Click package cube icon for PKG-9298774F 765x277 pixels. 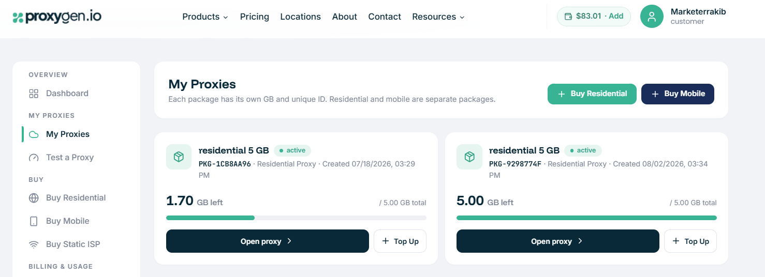469,157
